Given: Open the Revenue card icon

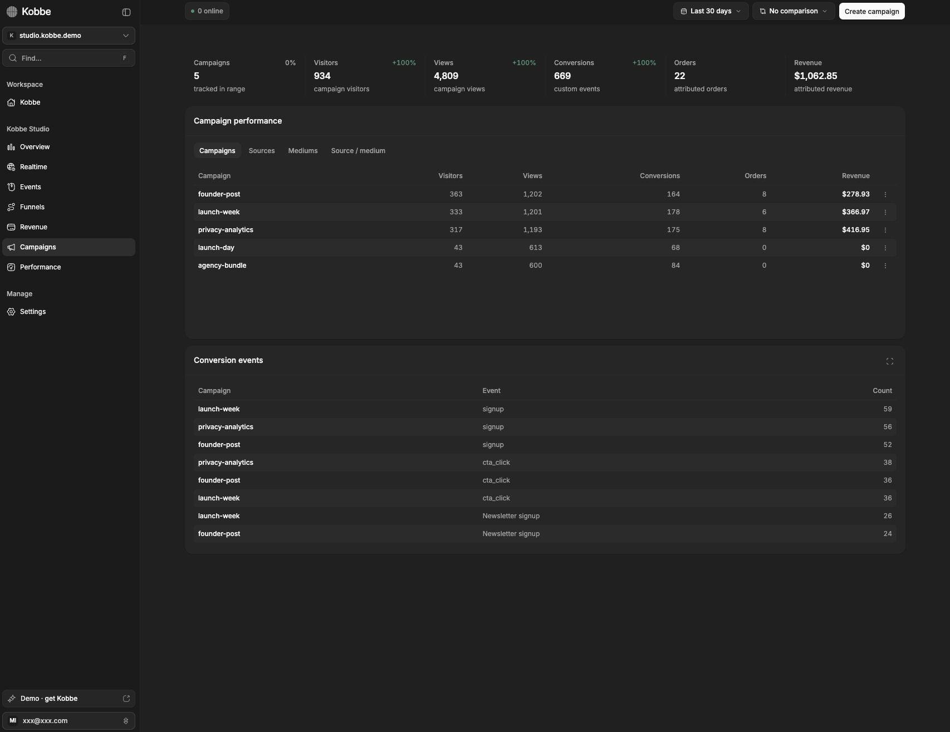Looking at the screenshot, I should click(x=11, y=227).
